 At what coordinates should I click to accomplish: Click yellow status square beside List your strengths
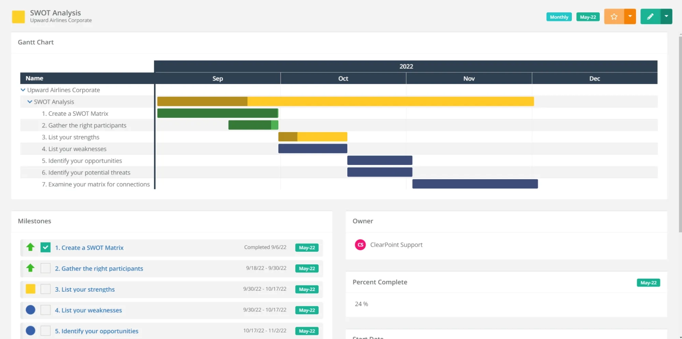(x=30, y=289)
